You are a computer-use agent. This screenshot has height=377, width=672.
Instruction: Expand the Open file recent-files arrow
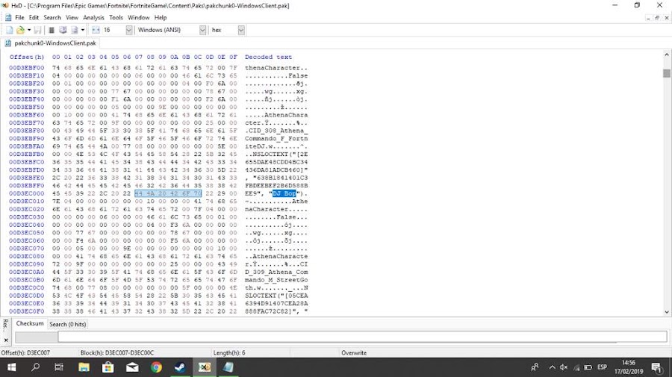click(28, 30)
